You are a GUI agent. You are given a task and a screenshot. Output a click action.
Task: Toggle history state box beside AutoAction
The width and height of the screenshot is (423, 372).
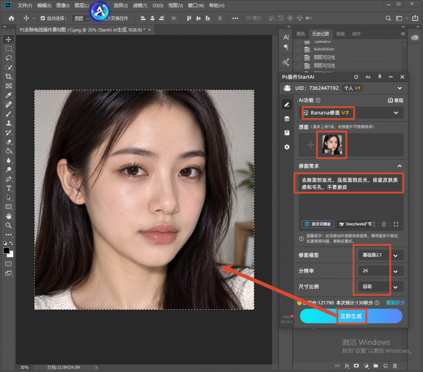[x=297, y=49]
